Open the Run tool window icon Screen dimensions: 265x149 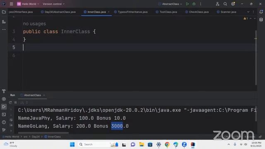4,107
